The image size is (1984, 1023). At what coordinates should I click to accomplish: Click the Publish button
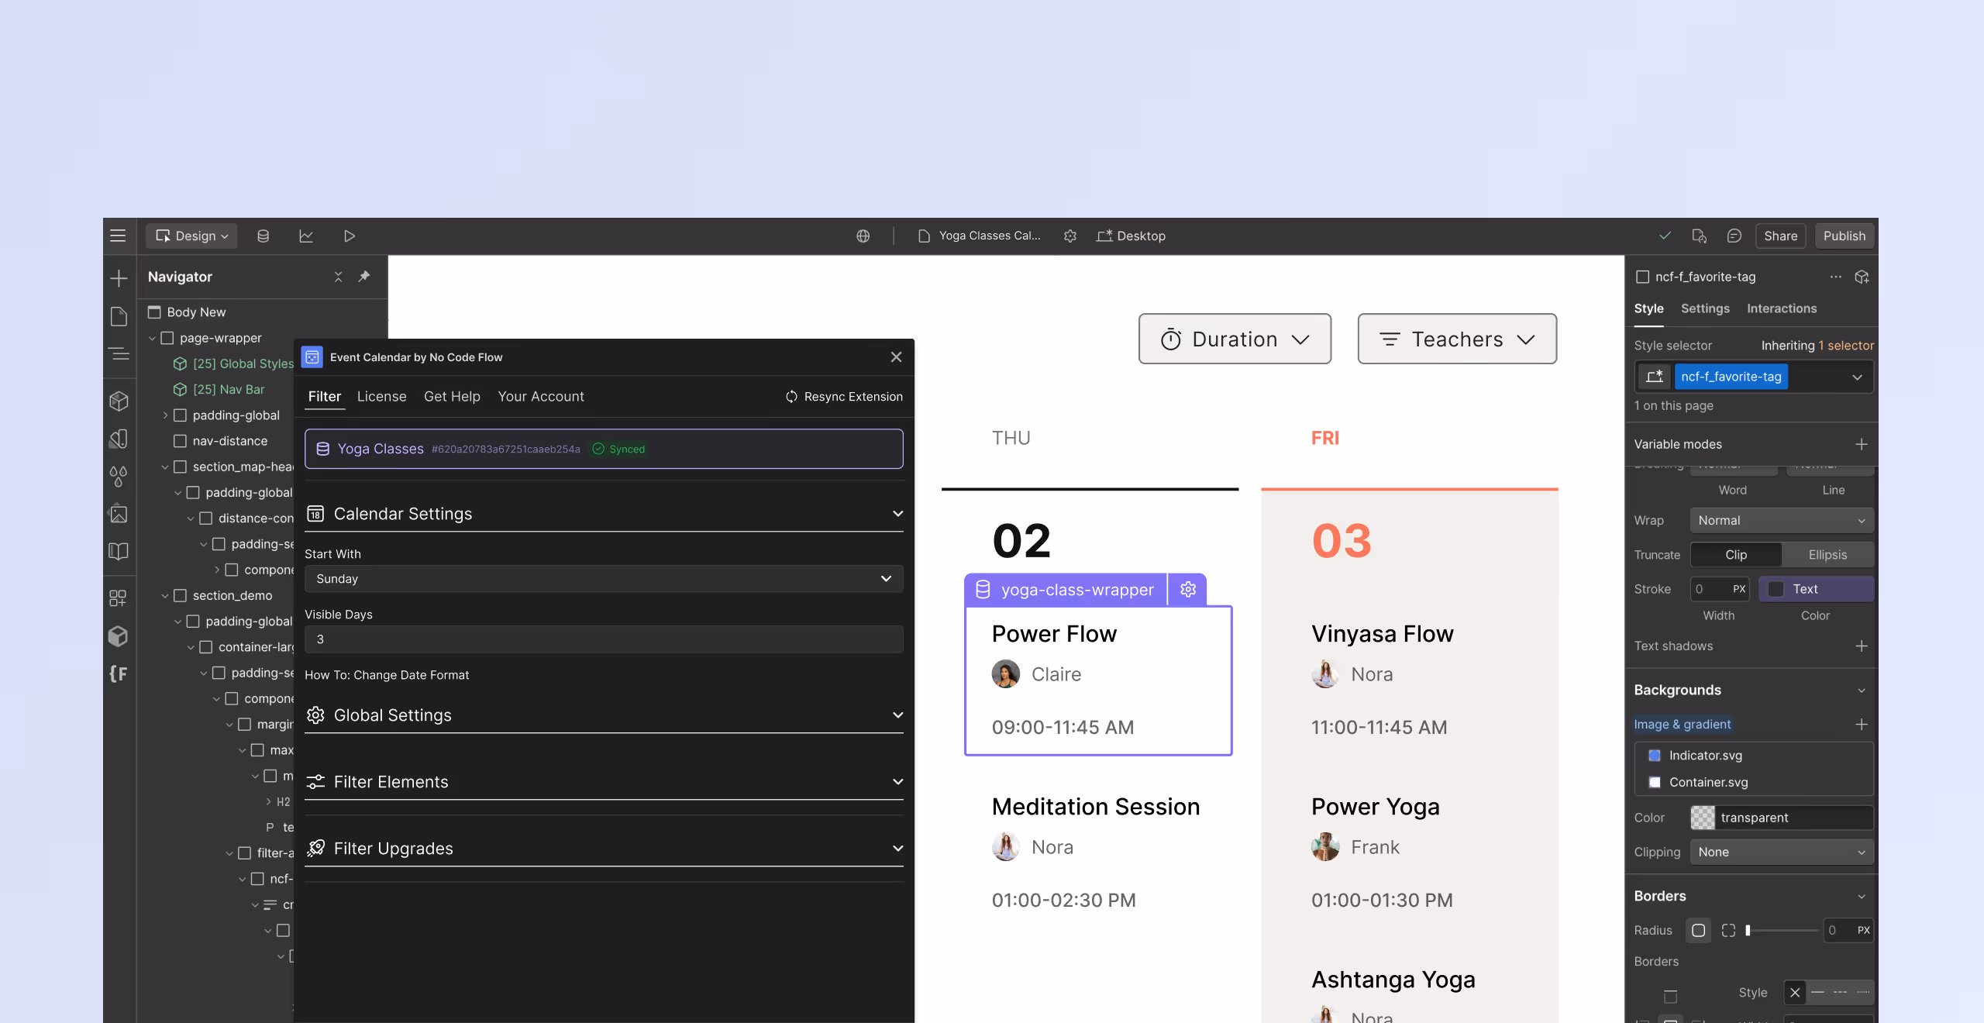coord(1844,236)
